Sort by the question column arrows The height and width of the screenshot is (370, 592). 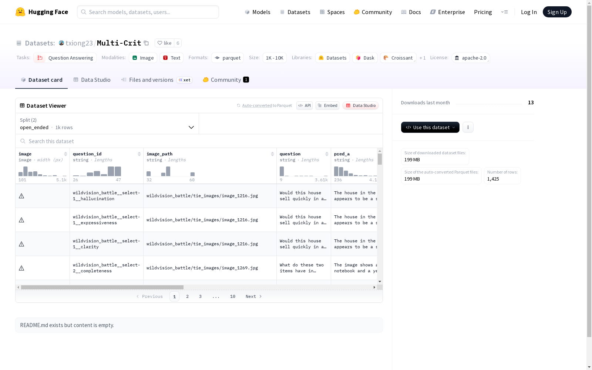click(x=327, y=154)
